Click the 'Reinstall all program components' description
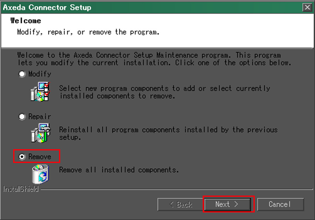Viewport: 315px width, 220px height. 168,133
